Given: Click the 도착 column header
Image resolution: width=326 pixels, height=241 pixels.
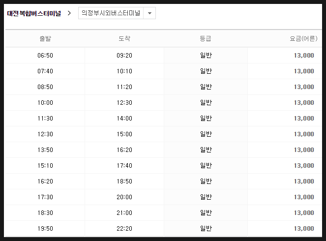Looking at the screenshot, I should (x=124, y=38).
